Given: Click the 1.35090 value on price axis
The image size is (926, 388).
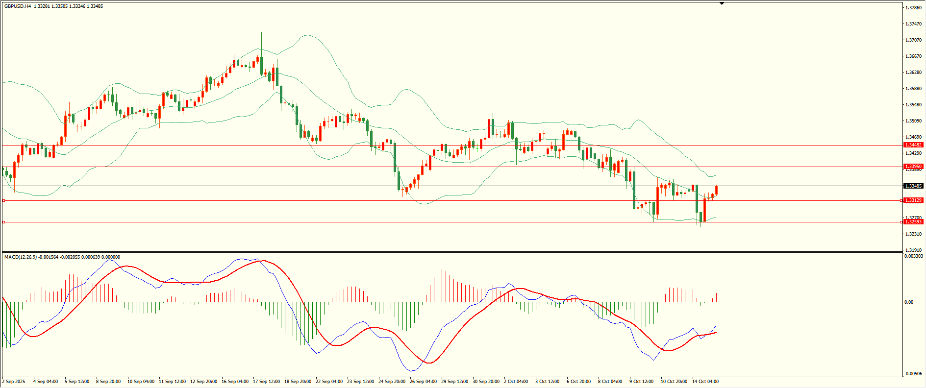Looking at the screenshot, I should pyautogui.click(x=912, y=121).
